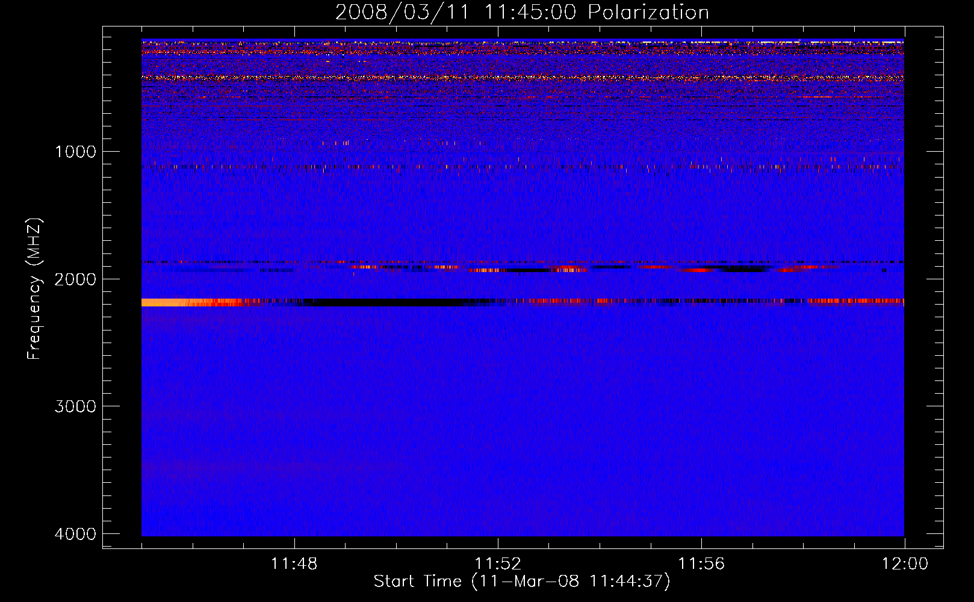Click the 11:56 time tick label
The height and width of the screenshot is (602, 974).
(701, 564)
